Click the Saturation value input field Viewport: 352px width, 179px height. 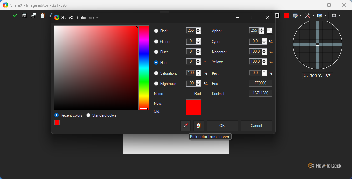click(191, 73)
